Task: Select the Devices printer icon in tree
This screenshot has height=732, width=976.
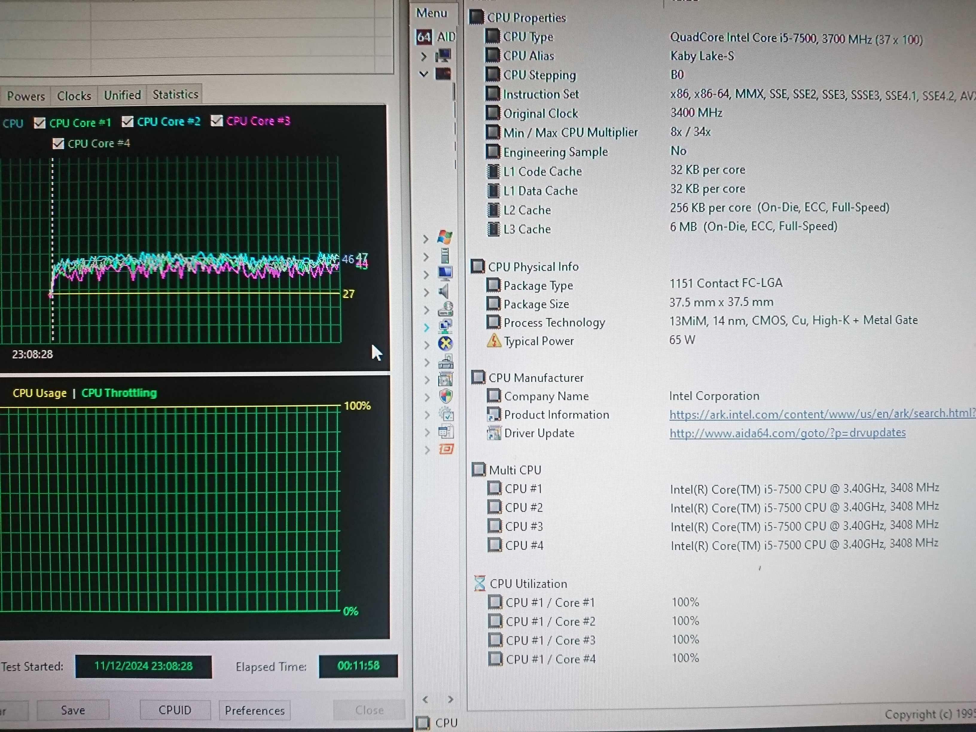Action: pos(446,362)
